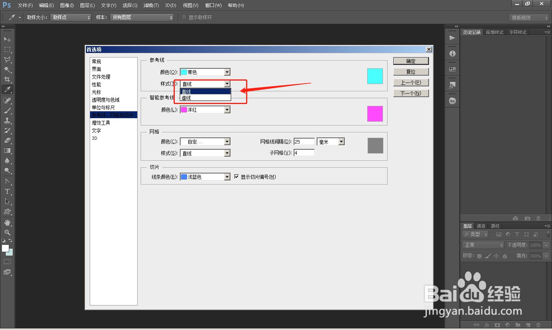This screenshot has height=330, width=552.
Task: Toggle 显示切片编号 checkbox
Action: pyautogui.click(x=237, y=177)
